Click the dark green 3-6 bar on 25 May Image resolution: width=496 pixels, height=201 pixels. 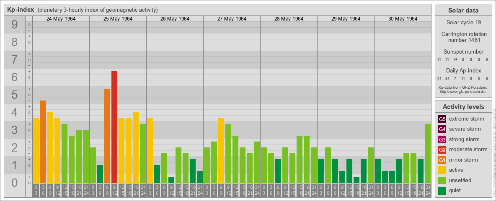pyautogui.click(x=100, y=174)
